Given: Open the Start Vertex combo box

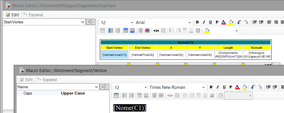Looking at the screenshot, I should point(44,22).
